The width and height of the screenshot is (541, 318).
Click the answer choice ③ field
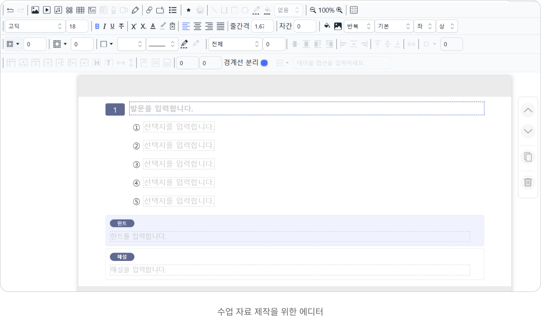pos(179,164)
